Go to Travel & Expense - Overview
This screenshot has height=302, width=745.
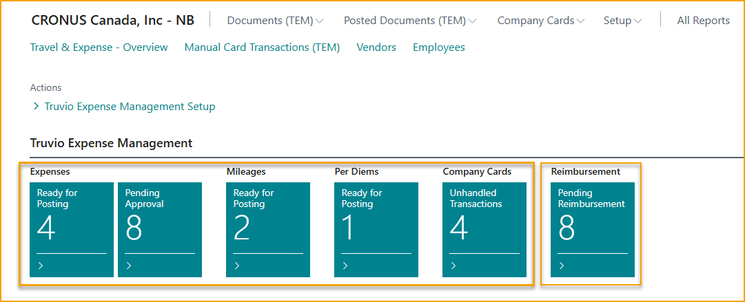(99, 47)
